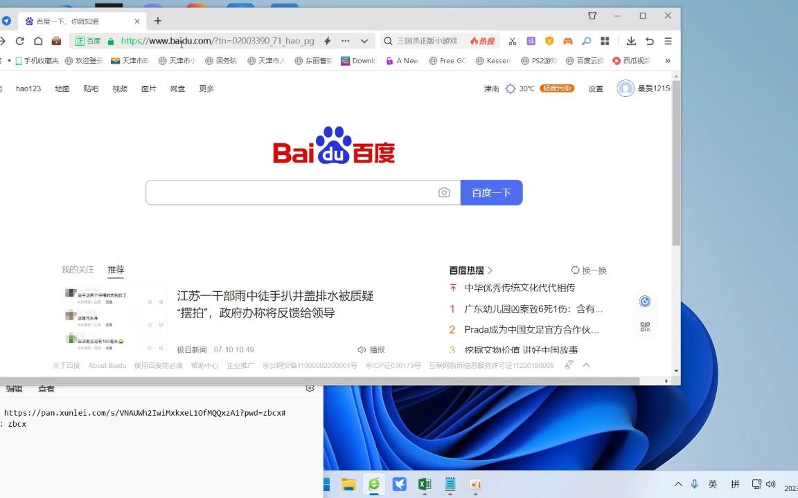
Task: Click the user avatar next to 最爱121S
Action: pos(626,89)
